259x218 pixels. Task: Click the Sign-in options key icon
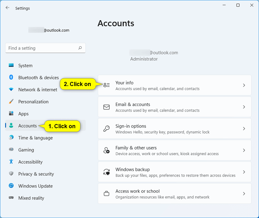[x=107, y=129]
